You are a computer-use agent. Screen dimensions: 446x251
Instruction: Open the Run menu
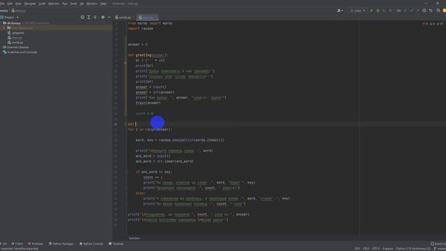65,3
